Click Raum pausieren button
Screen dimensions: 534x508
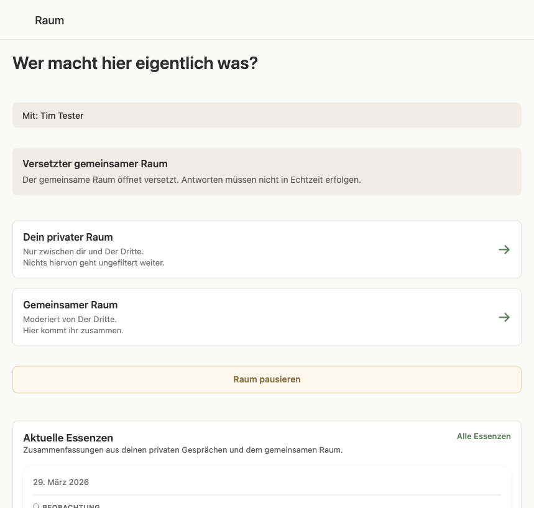[267, 379]
